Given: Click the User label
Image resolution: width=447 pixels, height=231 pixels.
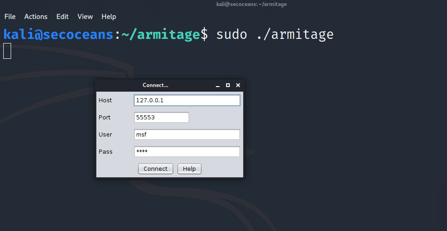Looking at the screenshot, I should tap(105, 134).
